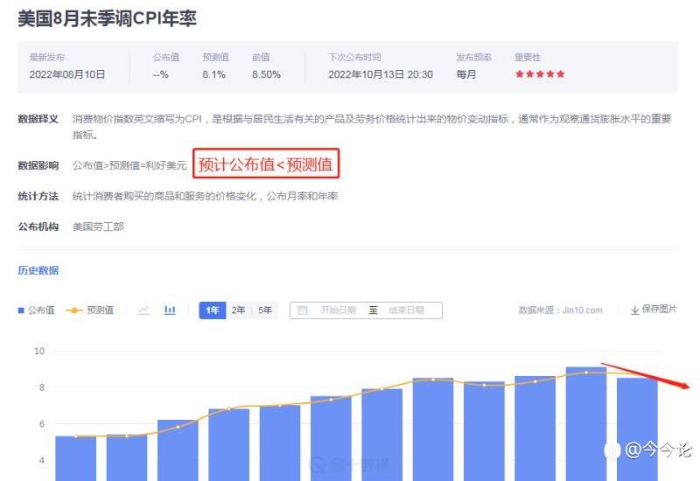
Task: Click the first bar on the left
Action: click(x=75, y=458)
